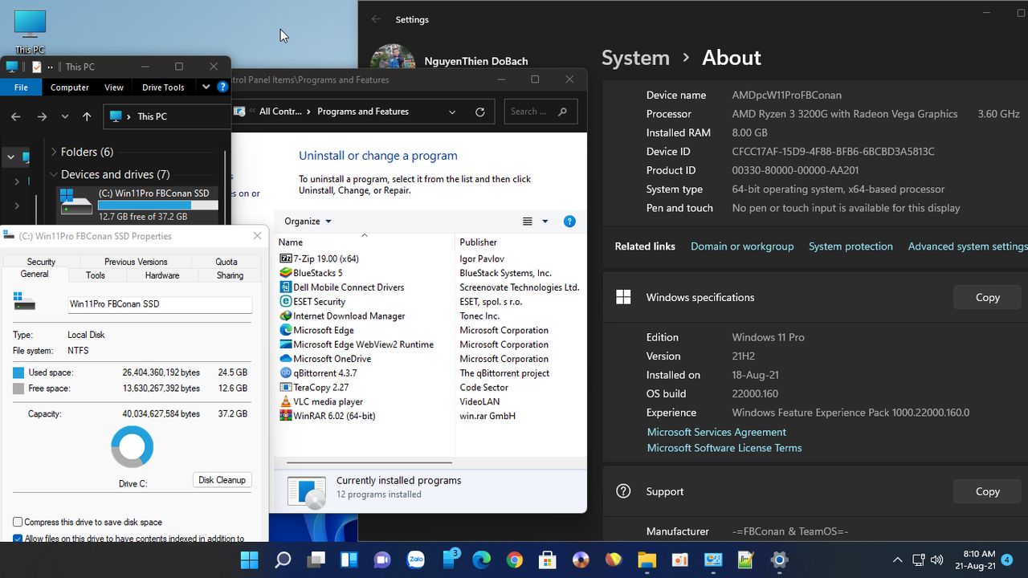This screenshot has width=1028, height=578.
Task: Open View ribbon tab in This PC
Action: pyautogui.click(x=114, y=87)
